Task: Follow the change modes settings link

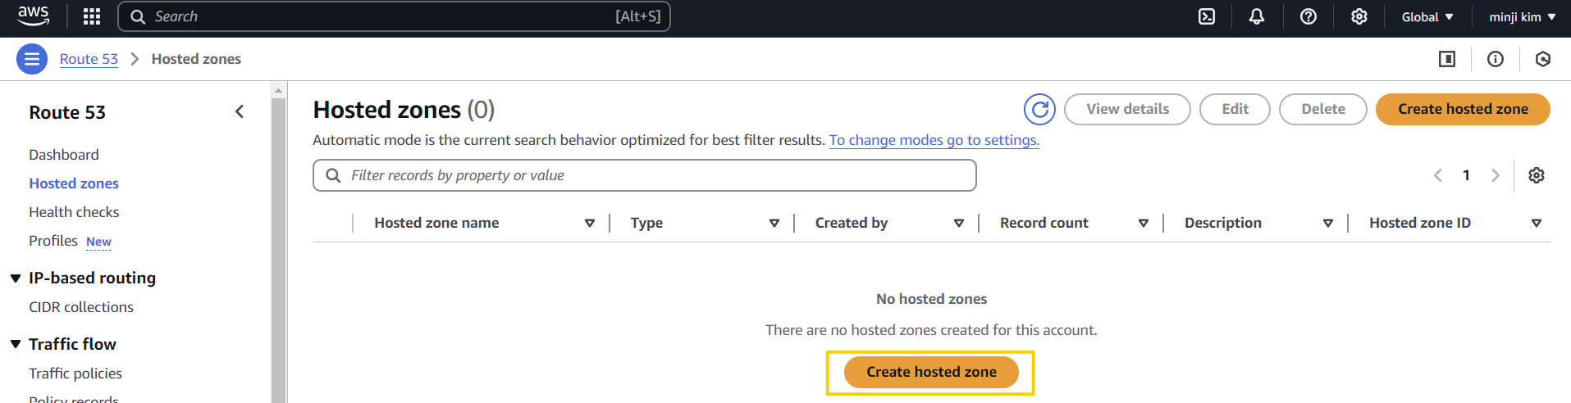Action: click(934, 140)
